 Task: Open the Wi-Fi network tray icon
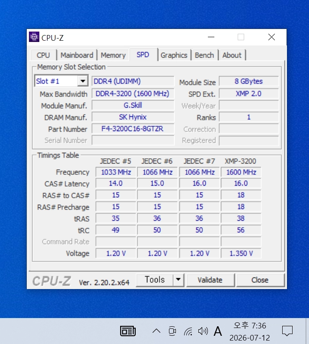click(188, 331)
